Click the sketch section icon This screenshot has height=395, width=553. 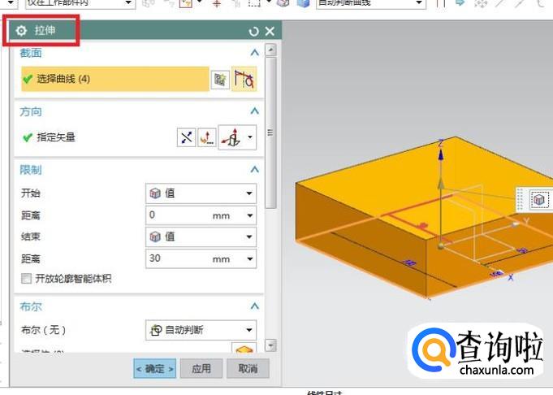pos(219,79)
